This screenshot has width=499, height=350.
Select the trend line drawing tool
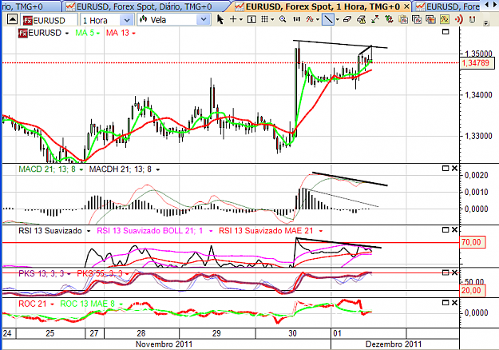328,20
